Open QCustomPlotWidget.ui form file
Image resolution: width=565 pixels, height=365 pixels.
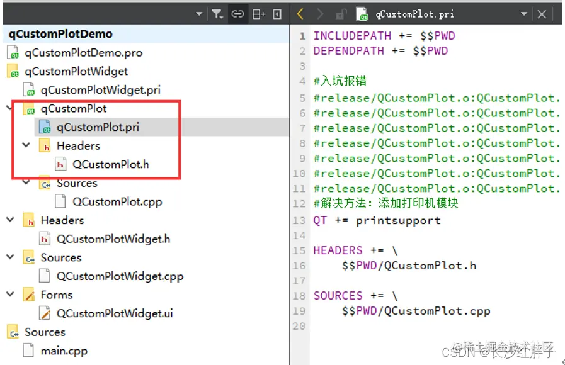click(115, 313)
